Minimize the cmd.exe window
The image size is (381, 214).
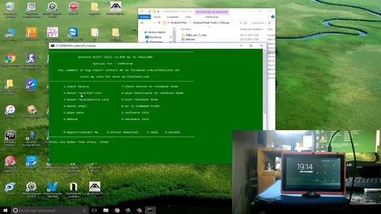(241, 46)
